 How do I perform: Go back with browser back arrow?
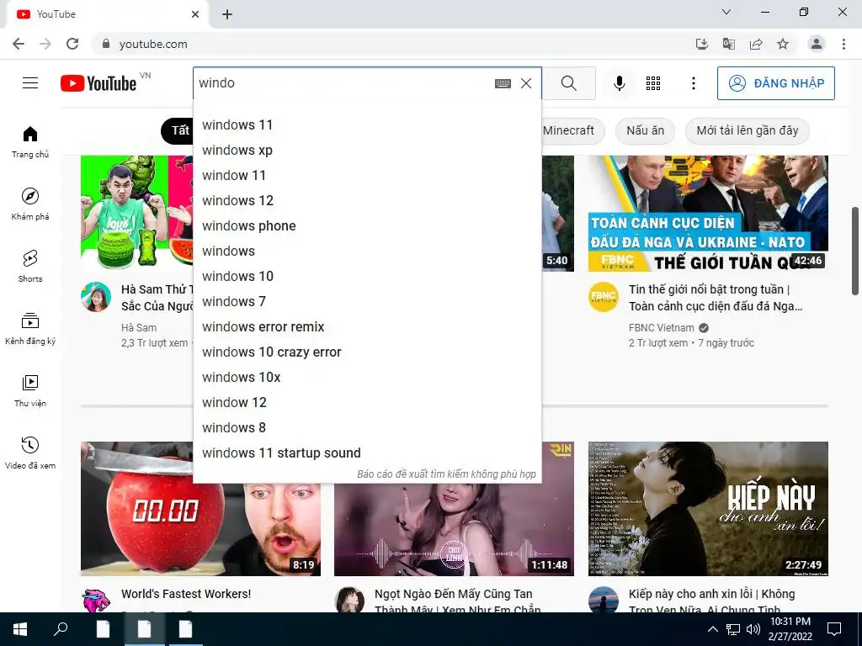pyautogui.click(x=19, y=44)
